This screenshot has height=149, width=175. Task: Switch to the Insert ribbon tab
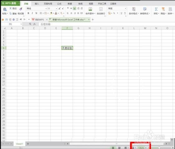37,4
